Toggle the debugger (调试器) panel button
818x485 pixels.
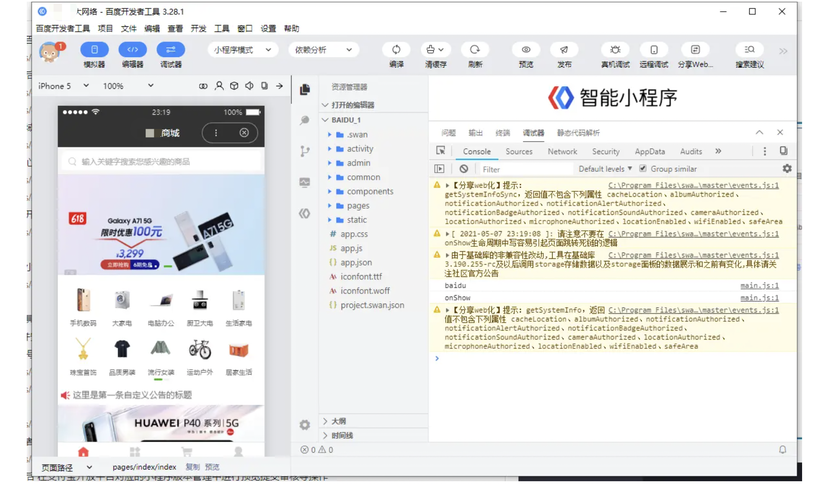(170, 50)
